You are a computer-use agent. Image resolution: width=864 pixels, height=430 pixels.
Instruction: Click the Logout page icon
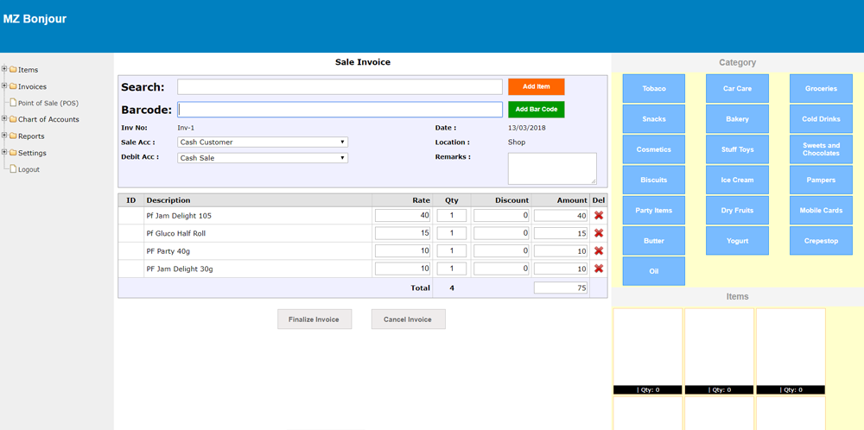[12, 169]
